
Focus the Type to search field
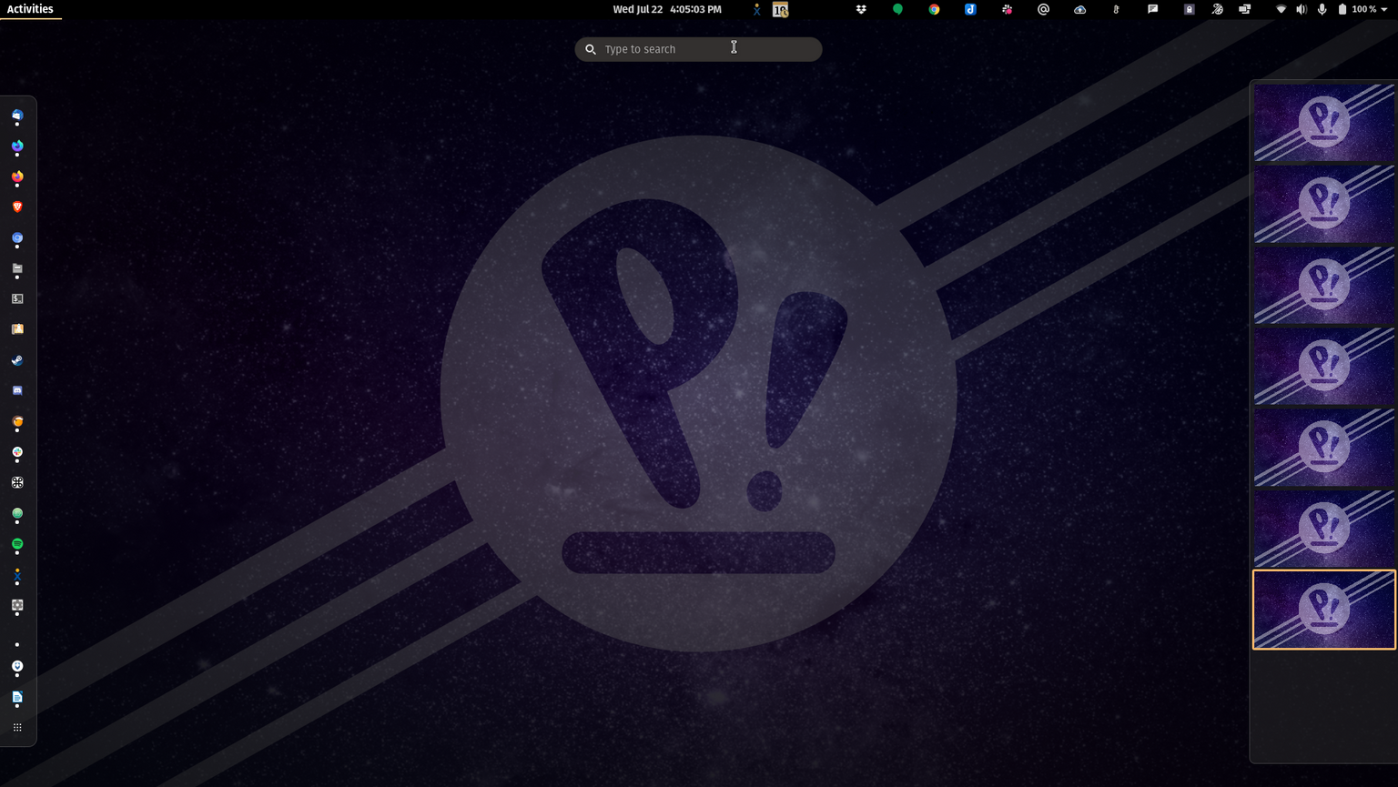[698, 49]
